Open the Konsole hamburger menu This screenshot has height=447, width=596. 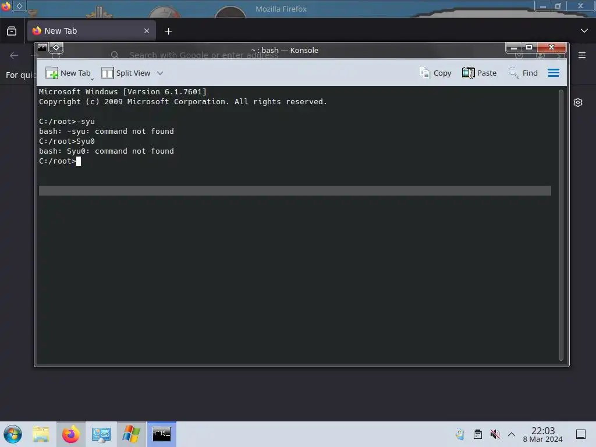[554, 73]
